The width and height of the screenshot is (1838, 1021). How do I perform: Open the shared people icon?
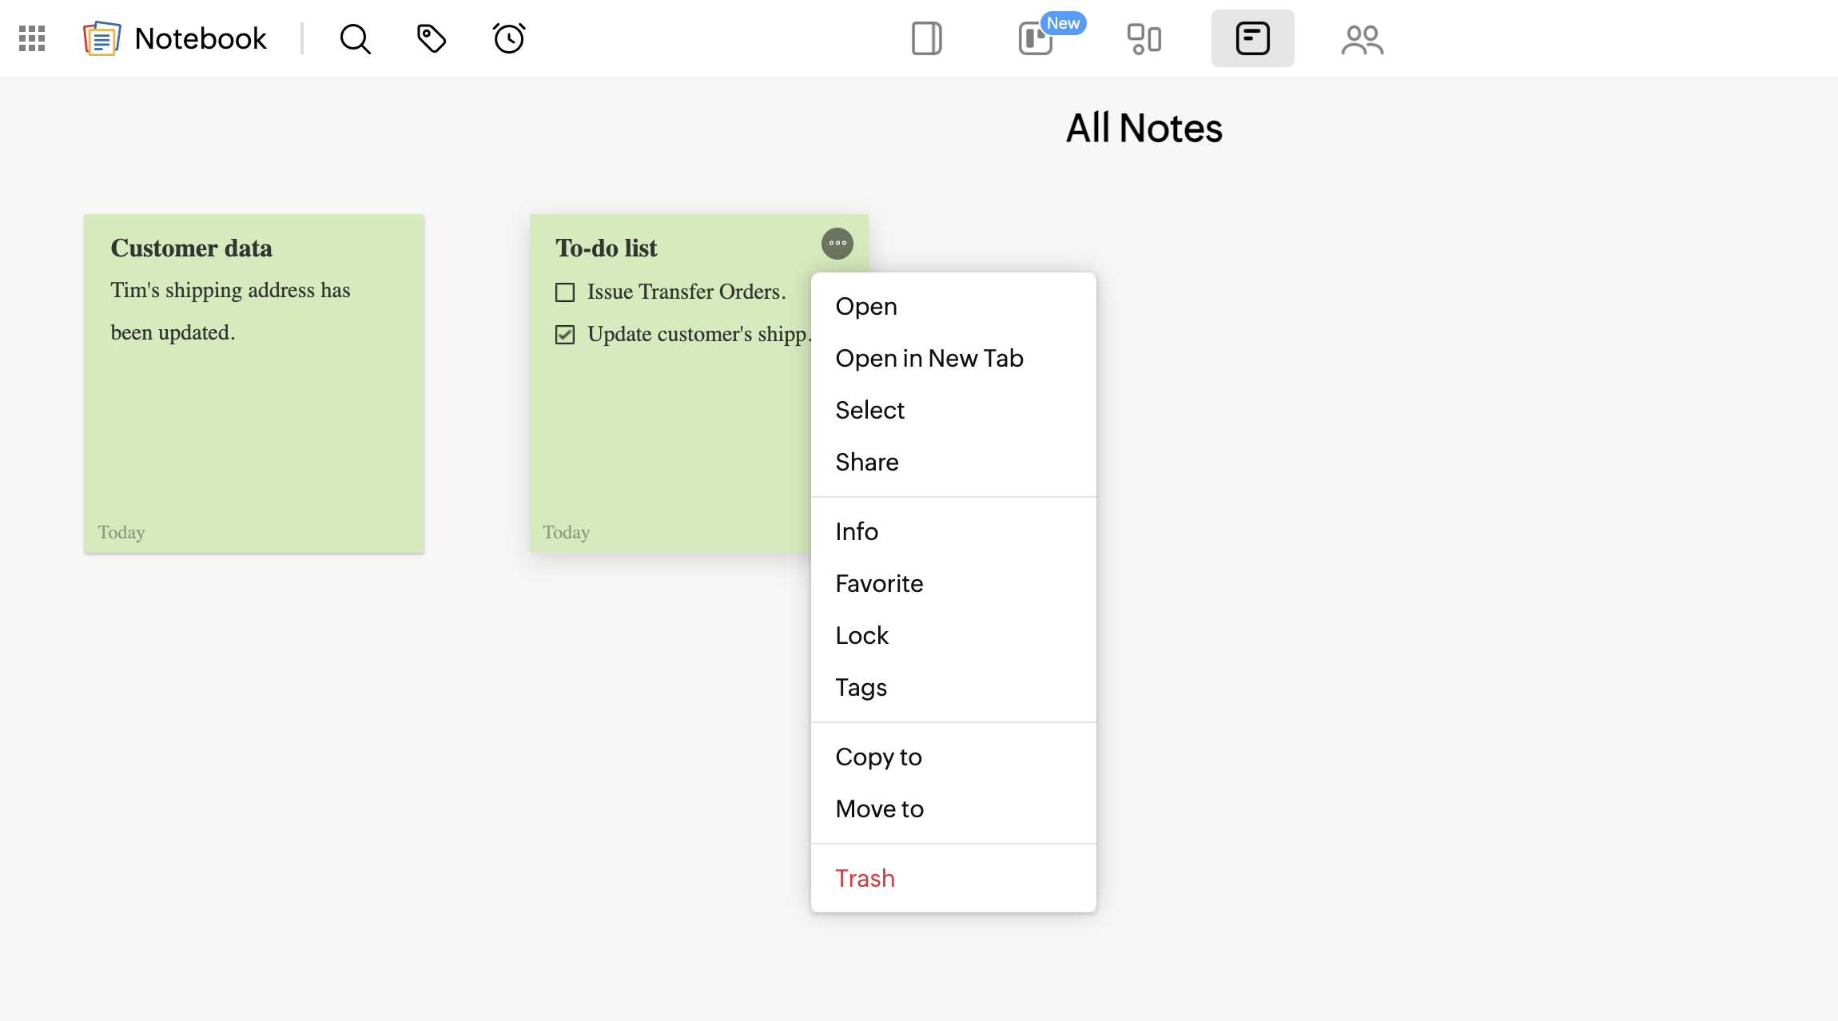[1362, 38]
